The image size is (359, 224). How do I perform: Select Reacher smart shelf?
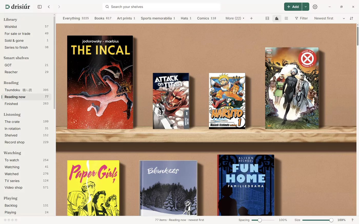[26, 72]
